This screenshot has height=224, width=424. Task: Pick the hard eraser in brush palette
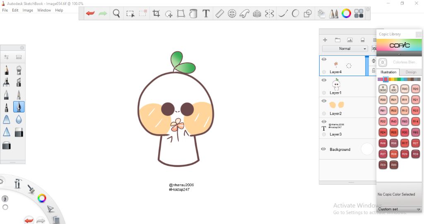(19, 132)
